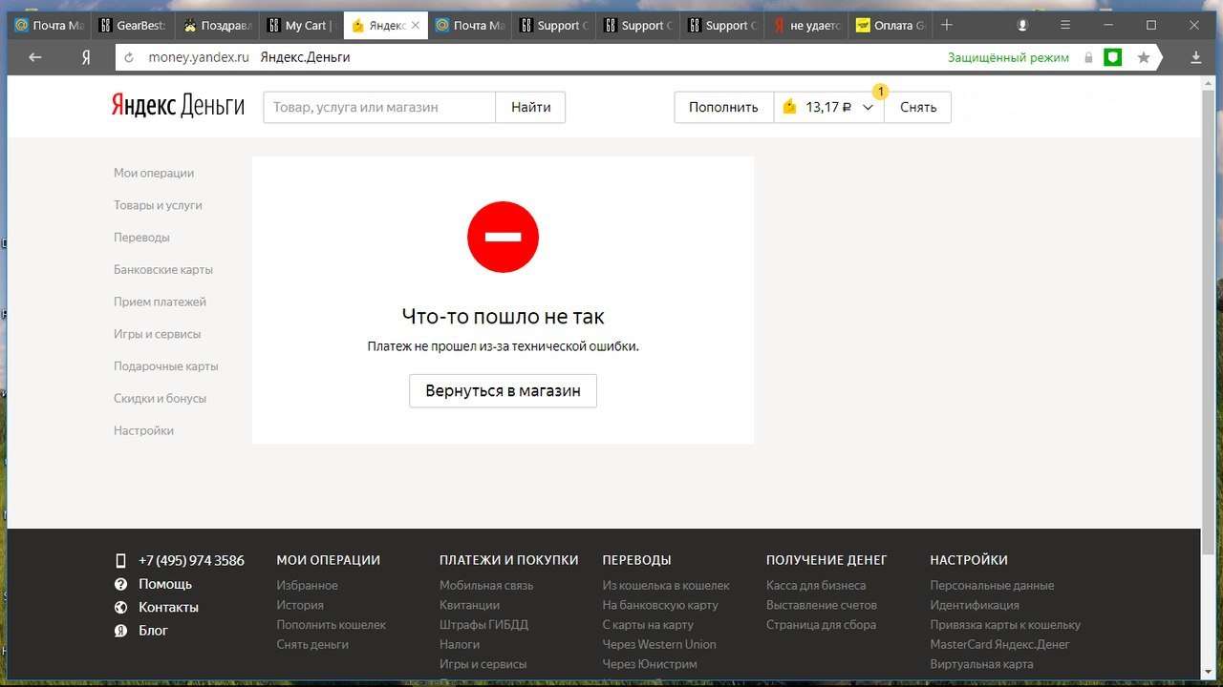Open the 'Персональные данные' footer link
This screenshot has height=687, width=1223.
tap(992, 585)
